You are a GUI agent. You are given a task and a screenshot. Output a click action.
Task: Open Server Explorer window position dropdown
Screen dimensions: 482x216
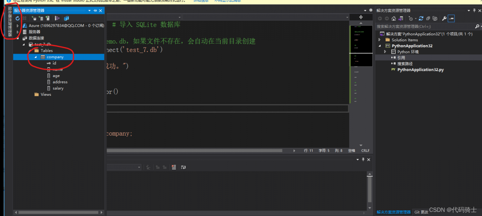click(x=90, y=11)
